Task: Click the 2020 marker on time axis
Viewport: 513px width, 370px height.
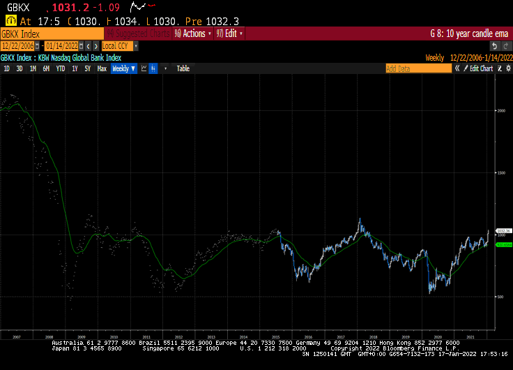Action: coord(438,337)
